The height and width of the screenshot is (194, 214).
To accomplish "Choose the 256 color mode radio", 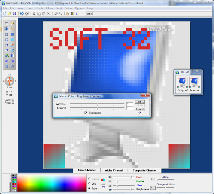I will pyautogui.click(x=89, y=183).
